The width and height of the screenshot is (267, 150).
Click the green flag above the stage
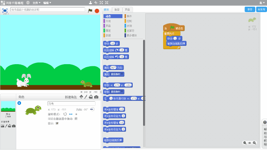click(90, 10)
